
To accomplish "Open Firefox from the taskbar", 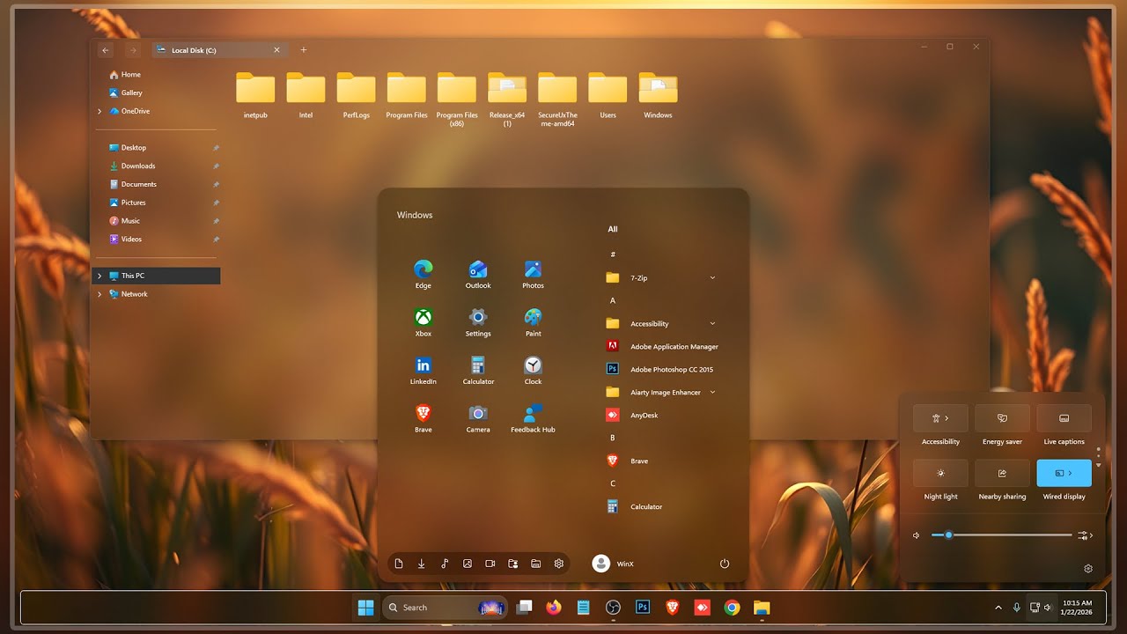I will pyautogui.click(x=554, y=607).
